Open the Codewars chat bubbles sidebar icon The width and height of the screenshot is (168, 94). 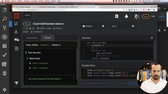pyautogui.click(x=17, y=40)
